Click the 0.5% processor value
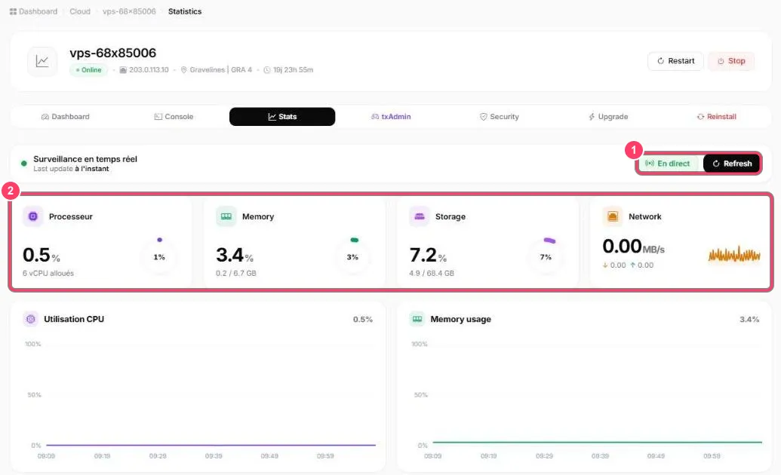The width and height of the screenshot is (781, 475). point(42,256)
